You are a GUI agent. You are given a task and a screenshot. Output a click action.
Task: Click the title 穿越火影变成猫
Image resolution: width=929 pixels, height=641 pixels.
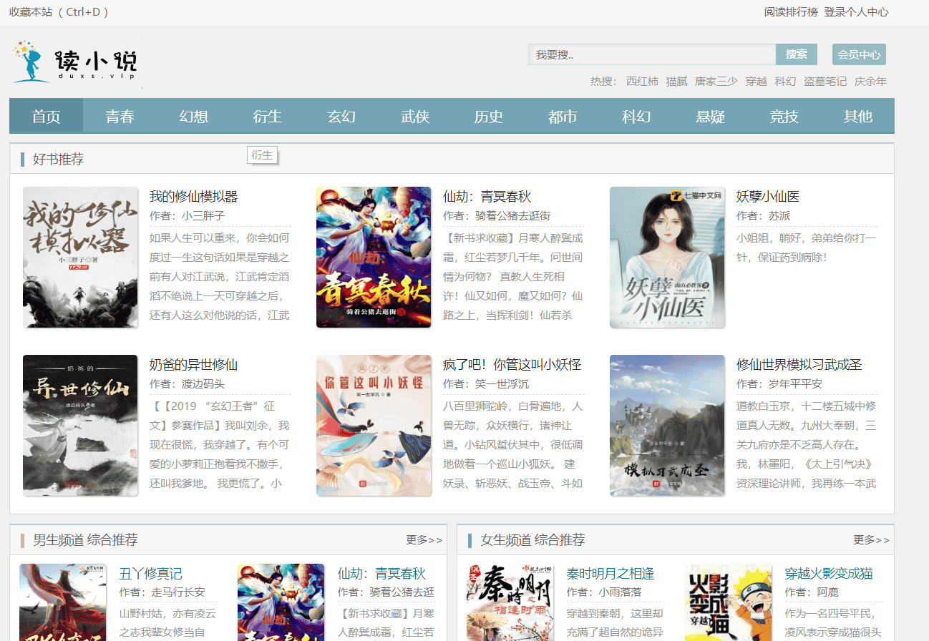(x=829, y=574)
